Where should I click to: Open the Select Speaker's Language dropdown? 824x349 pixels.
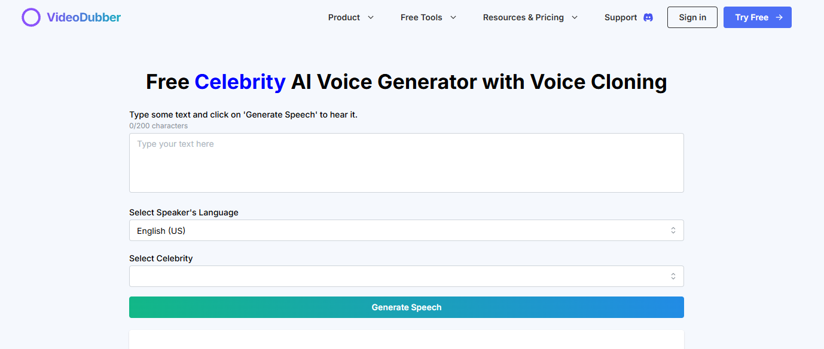pyautogui.click(x=401, y=230)
